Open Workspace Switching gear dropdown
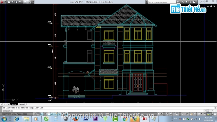The image size is (217, 122). pos(200,114)
